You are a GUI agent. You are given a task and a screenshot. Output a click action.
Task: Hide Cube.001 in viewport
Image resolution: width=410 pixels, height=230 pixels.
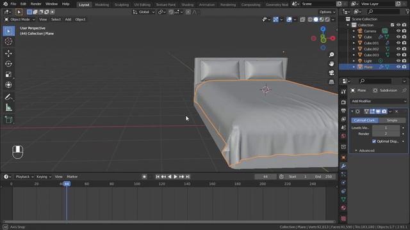click(398, 43)
